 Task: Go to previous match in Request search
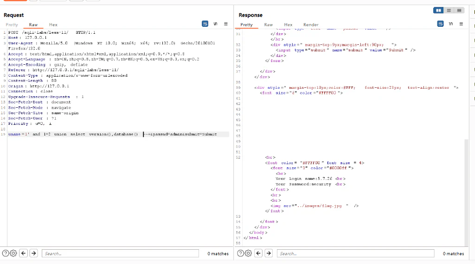pos(23,253)
